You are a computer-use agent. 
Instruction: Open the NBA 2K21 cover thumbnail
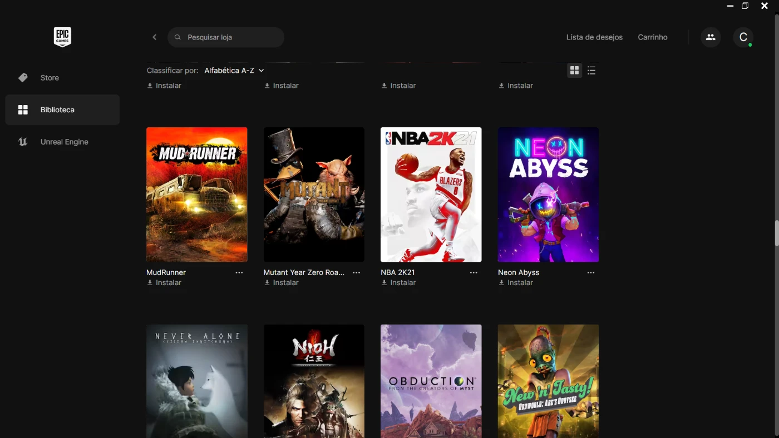pyautogui.click(x=431, y=195)
